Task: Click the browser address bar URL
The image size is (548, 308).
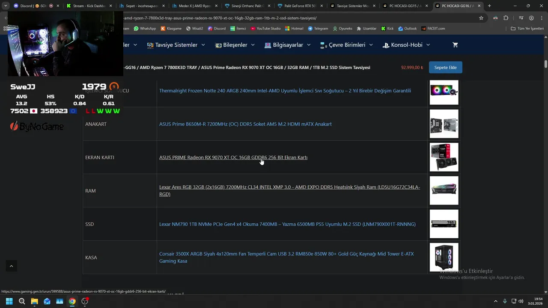Action: tap(220, 18)
